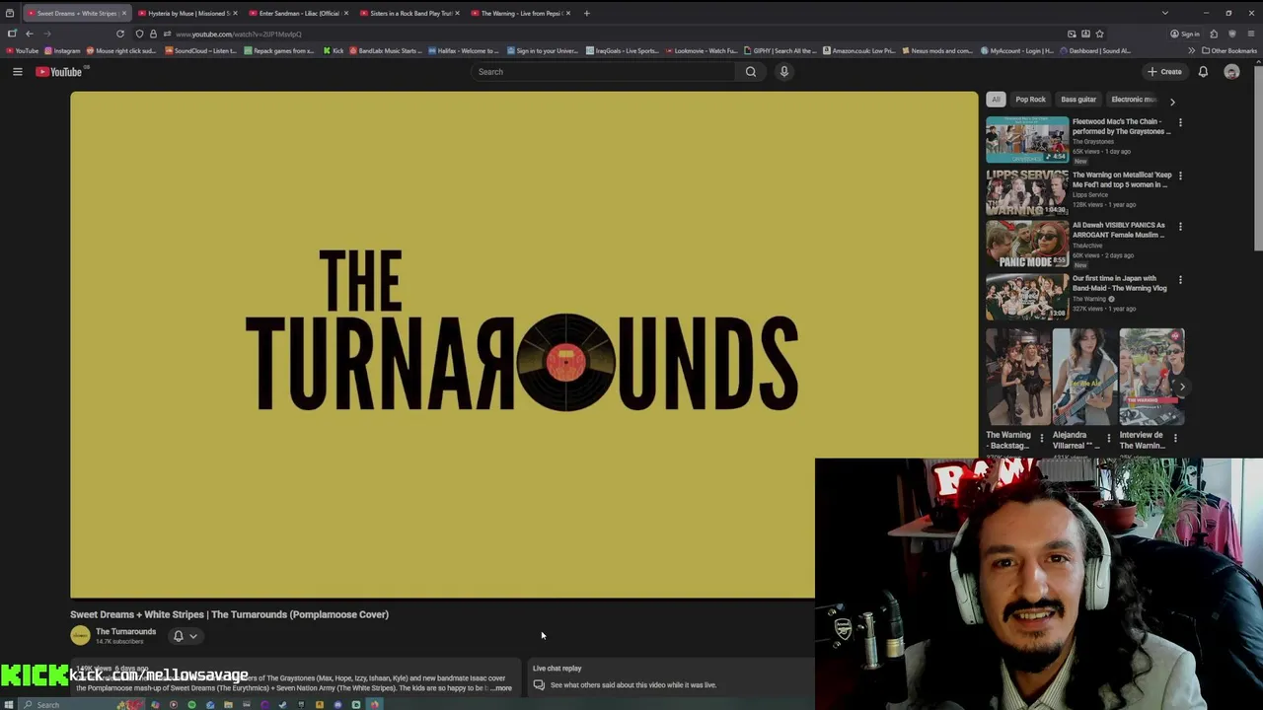Open The Warning Backstage short

coord(1017,377)
